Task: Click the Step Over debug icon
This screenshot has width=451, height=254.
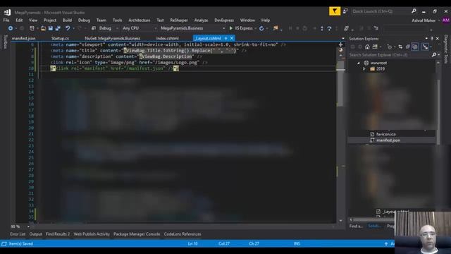Action: coord(329,28)
